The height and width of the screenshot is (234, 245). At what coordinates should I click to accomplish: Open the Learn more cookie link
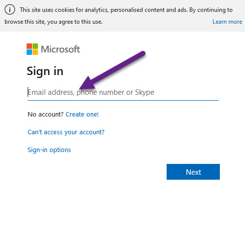click(x=227, y=22)
